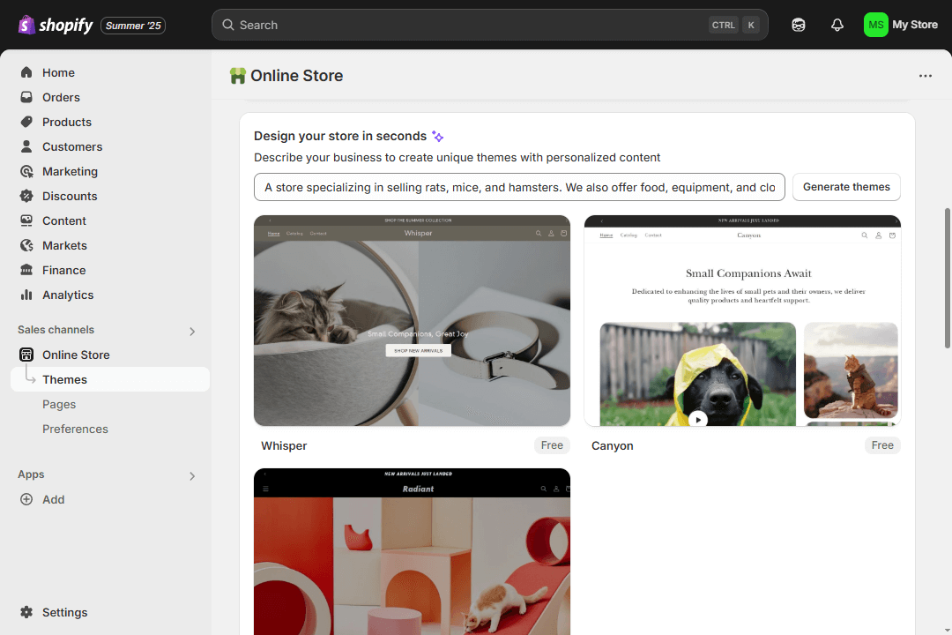This screenshot has width=952, height=635.
Task: Open Orders from the sidebar icon
Action: (26, 97)
